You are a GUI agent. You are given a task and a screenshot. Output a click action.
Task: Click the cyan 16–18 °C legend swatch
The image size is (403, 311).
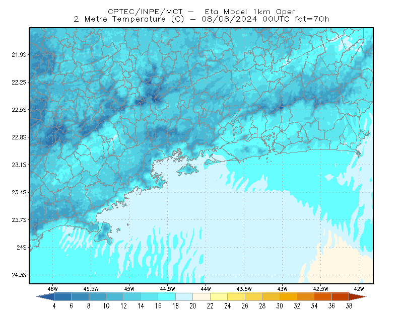click(167, 297)
